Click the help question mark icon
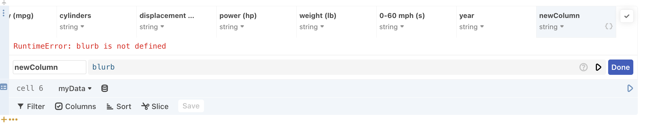The image size is (649, 132). click(583, 67)
